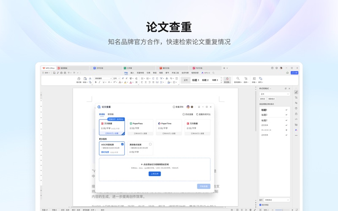Click the Cut scissors icon
This screenshot has width=338, height=211.
click(90, 78)
